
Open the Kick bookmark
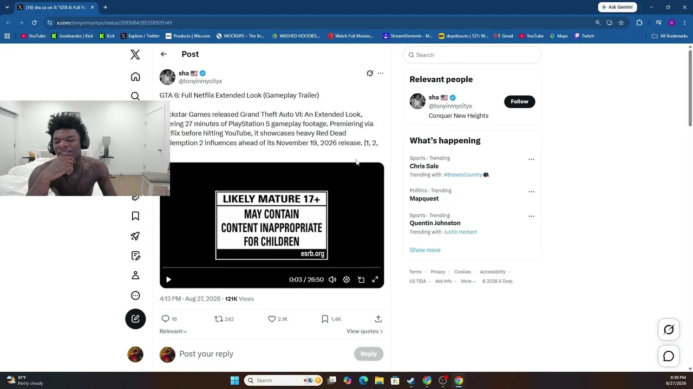point(107,36)
